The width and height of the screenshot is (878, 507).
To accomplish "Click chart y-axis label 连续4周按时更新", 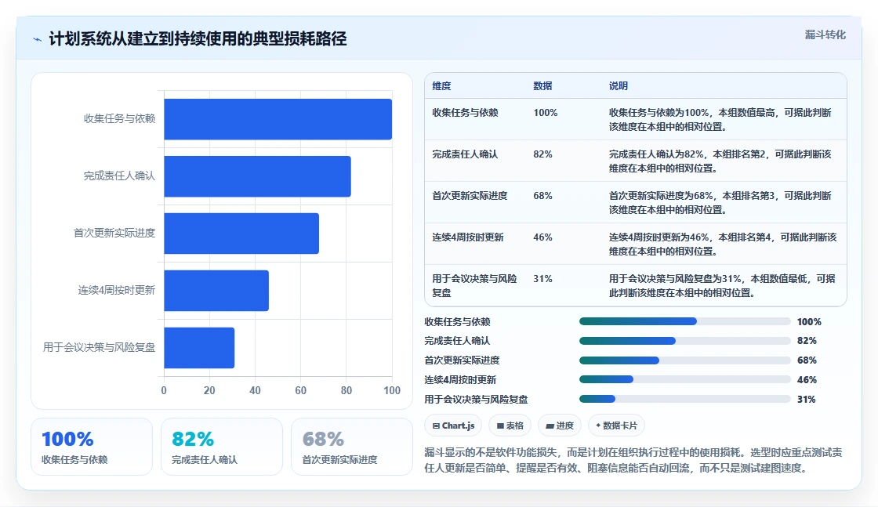I will pyautogui.click(x=117, y=290).
